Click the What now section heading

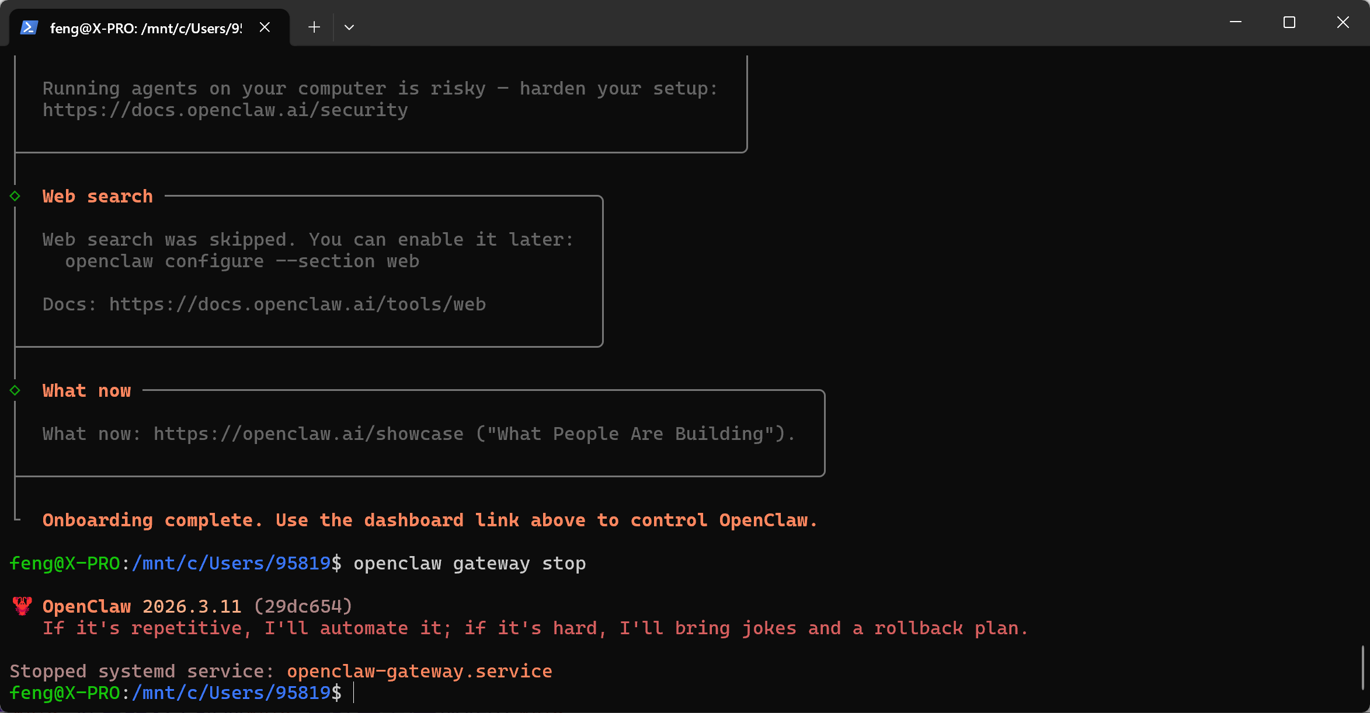pyautogui.click(x=86, y=391)
